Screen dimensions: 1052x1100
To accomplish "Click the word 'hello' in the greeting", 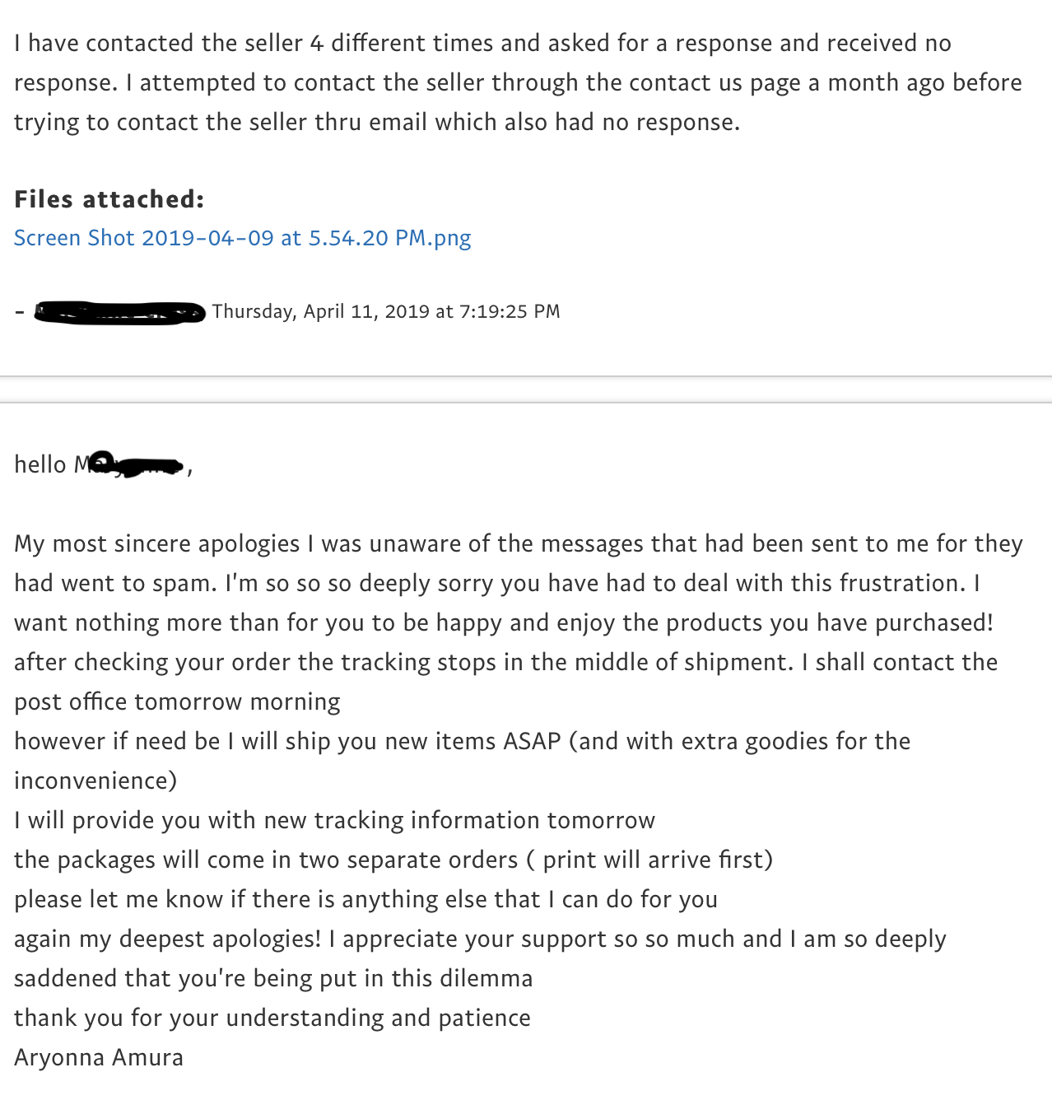I will point(40,464).
